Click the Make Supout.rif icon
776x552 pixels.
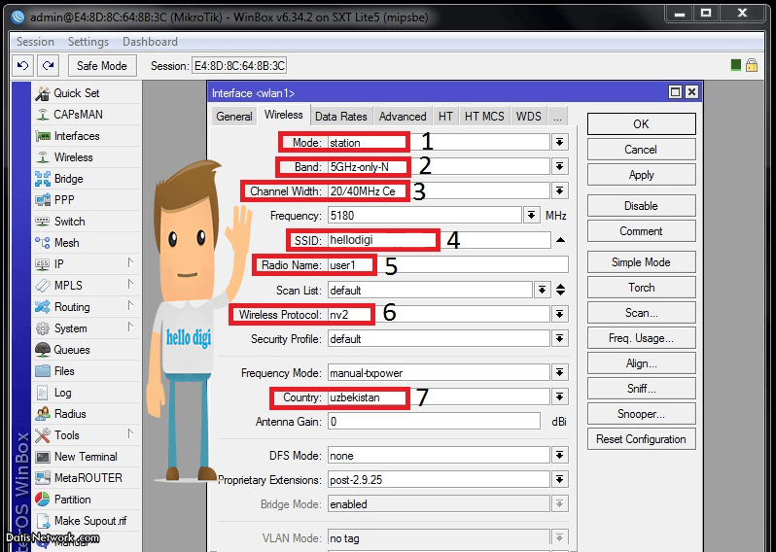(44, 521)
